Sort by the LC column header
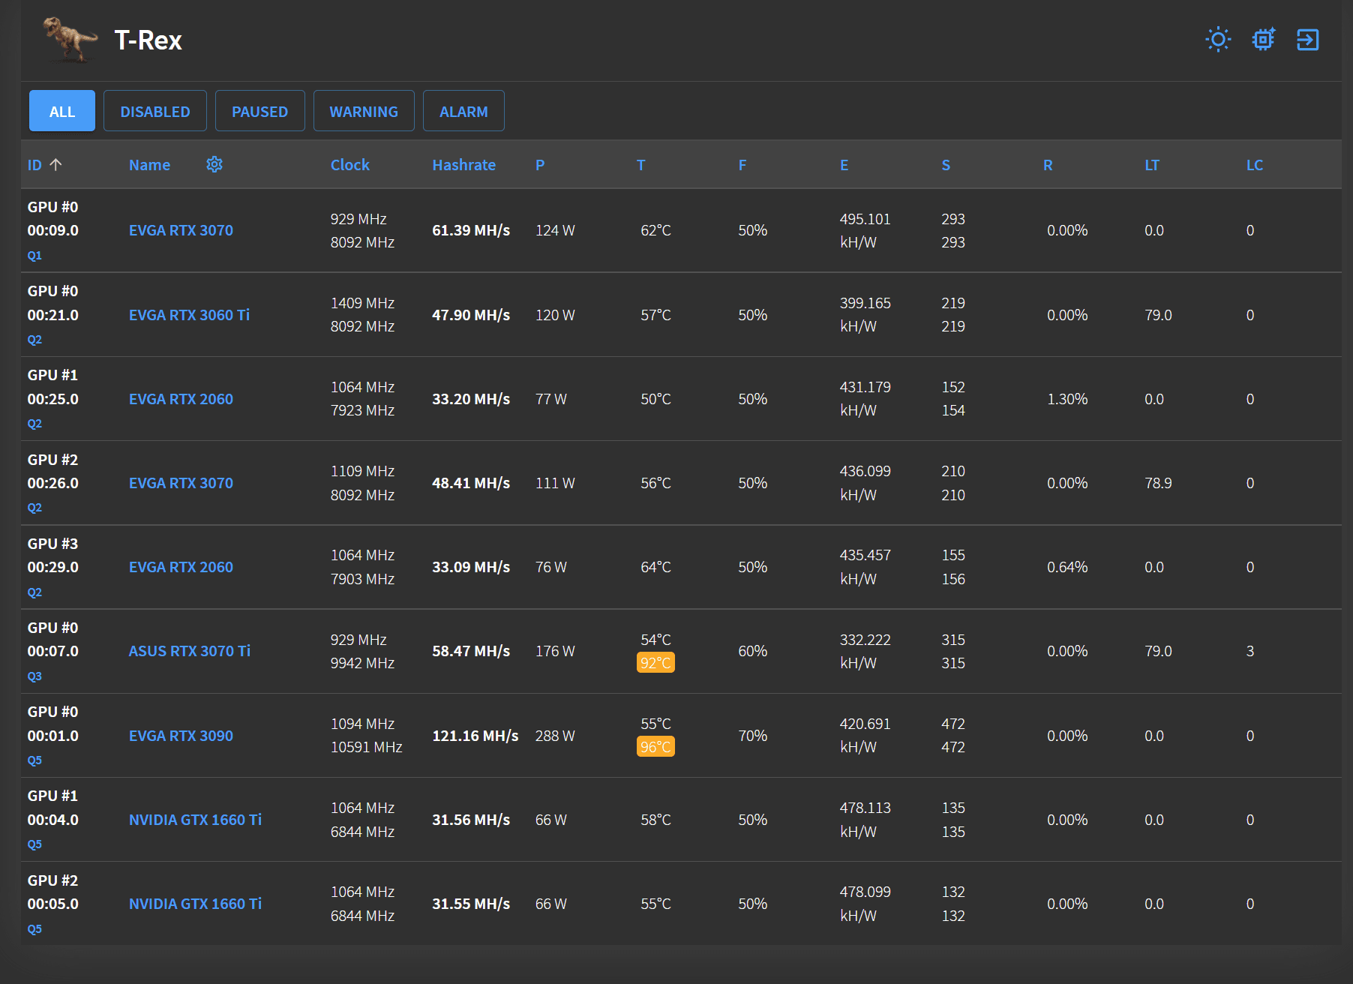This screenshot has height=984, width=1353. click(x=1255, y=165)
